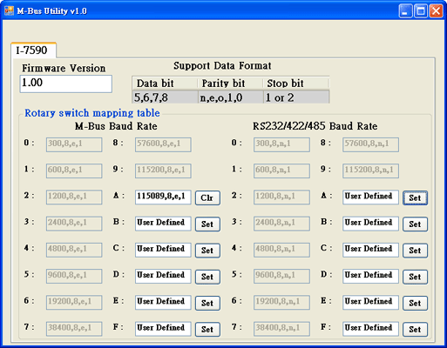Switch to the I-7590 tab
447x348 pixels.
pyautogui.click(x=33, y=50)
